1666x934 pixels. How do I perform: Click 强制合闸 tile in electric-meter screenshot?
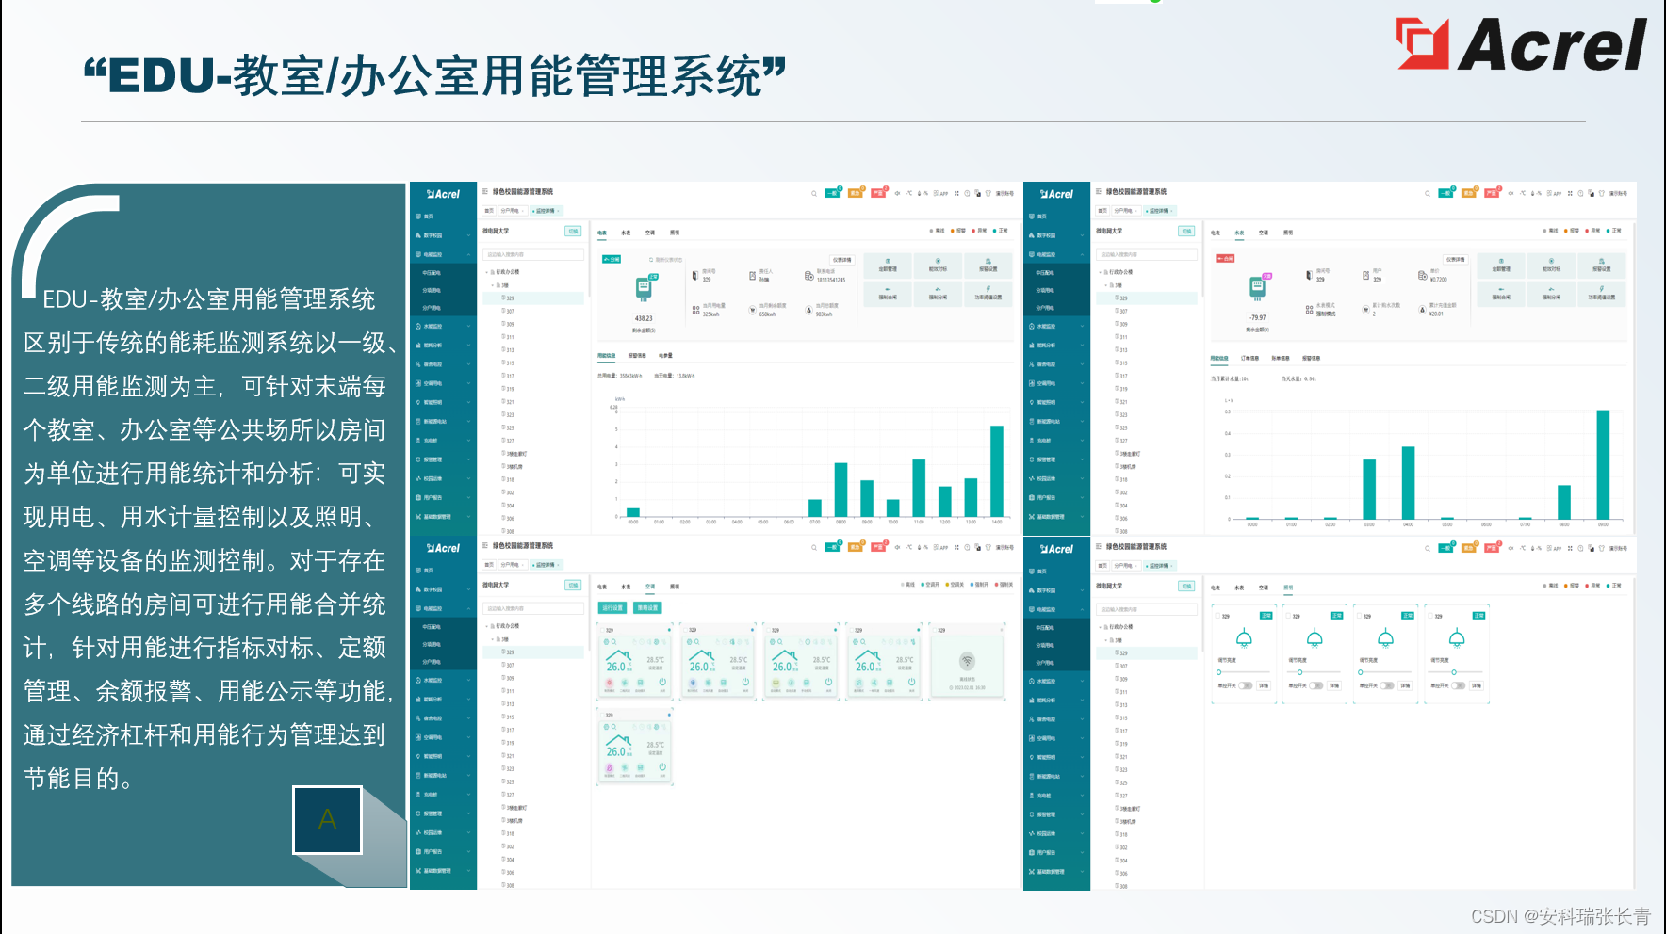888,294
